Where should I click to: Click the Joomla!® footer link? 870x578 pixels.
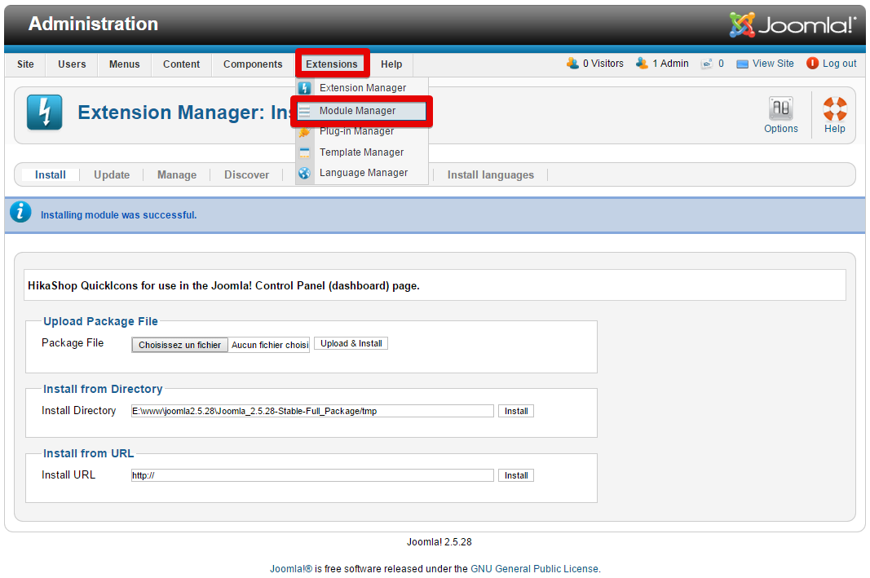pos(291,568)
